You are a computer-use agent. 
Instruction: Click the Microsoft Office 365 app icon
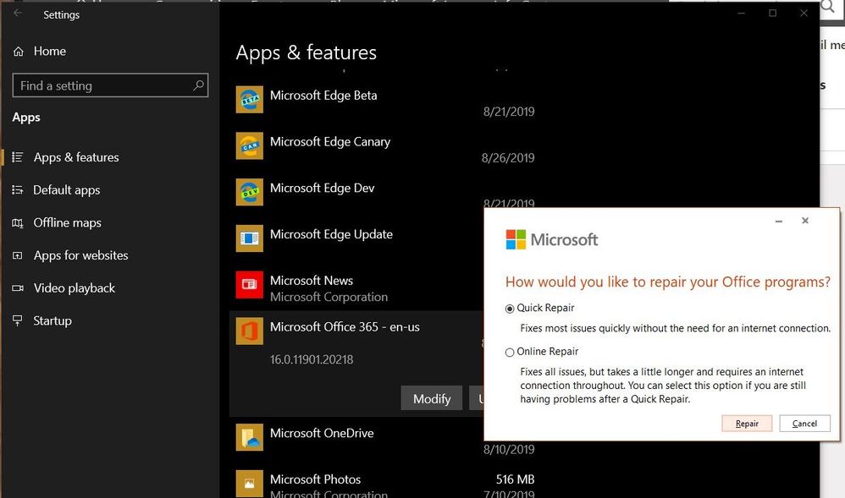[x=250, y=331]
